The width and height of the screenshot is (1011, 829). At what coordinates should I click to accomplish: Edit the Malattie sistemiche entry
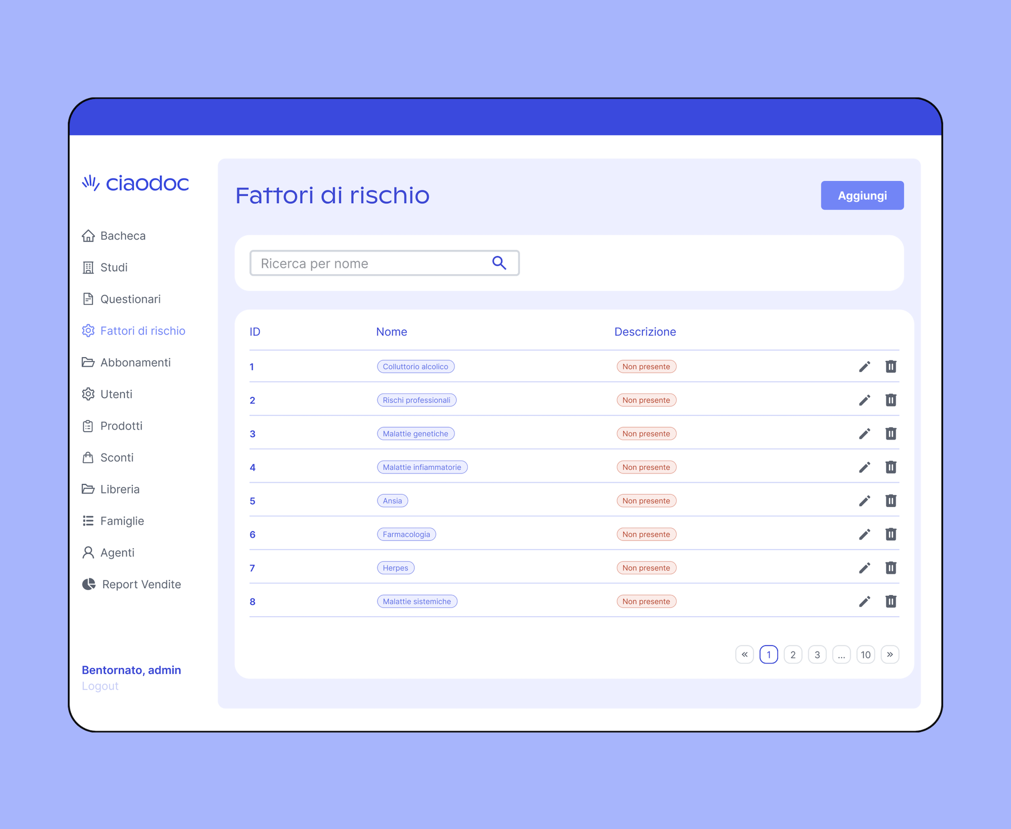864,602
